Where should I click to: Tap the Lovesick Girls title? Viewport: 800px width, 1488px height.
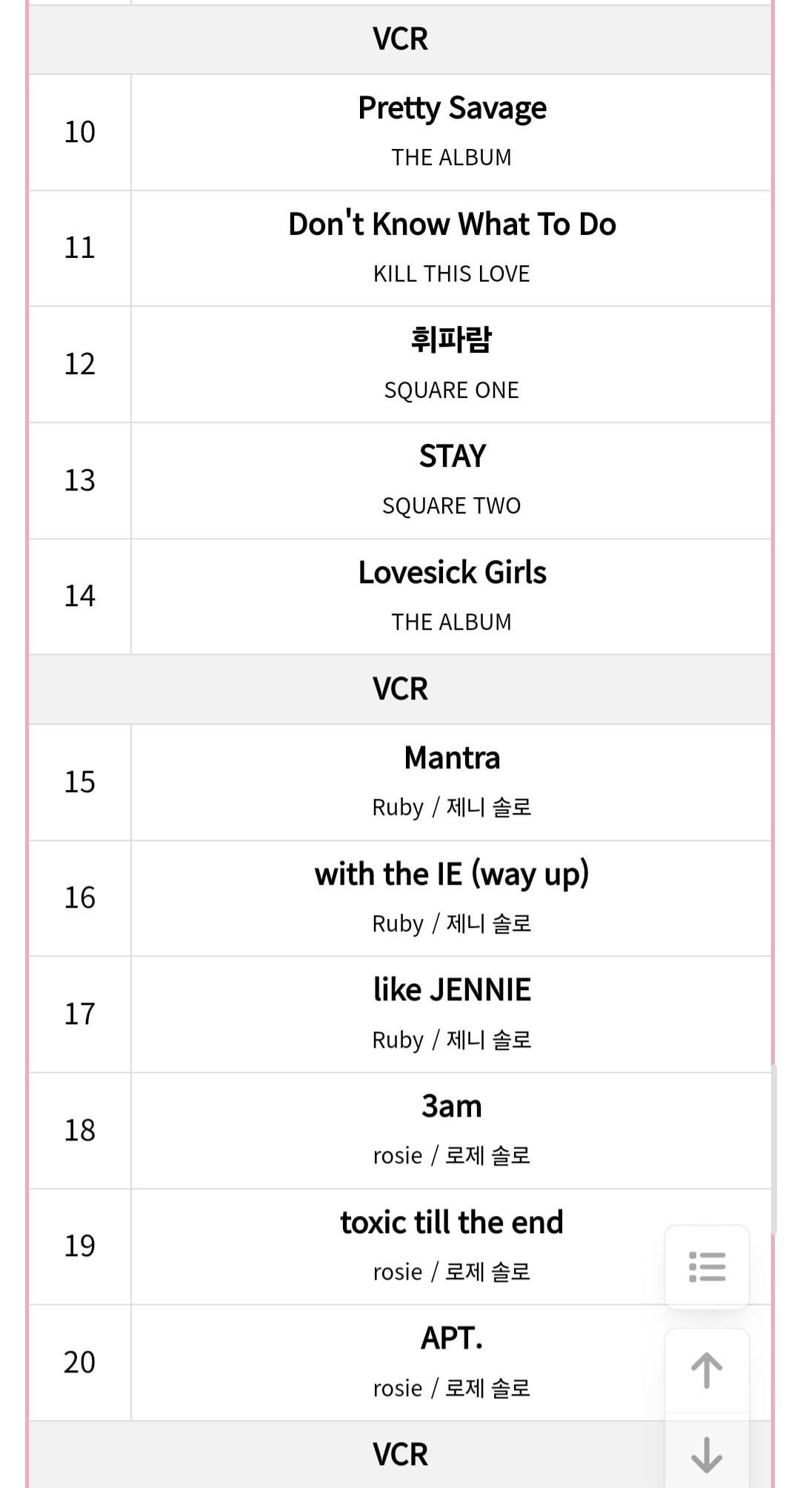[x=452, y=572]
